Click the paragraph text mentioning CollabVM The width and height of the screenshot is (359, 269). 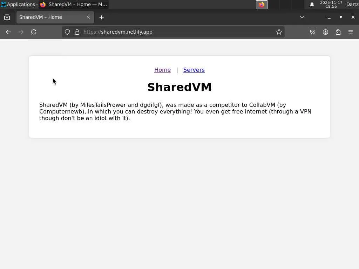point(175,111)
